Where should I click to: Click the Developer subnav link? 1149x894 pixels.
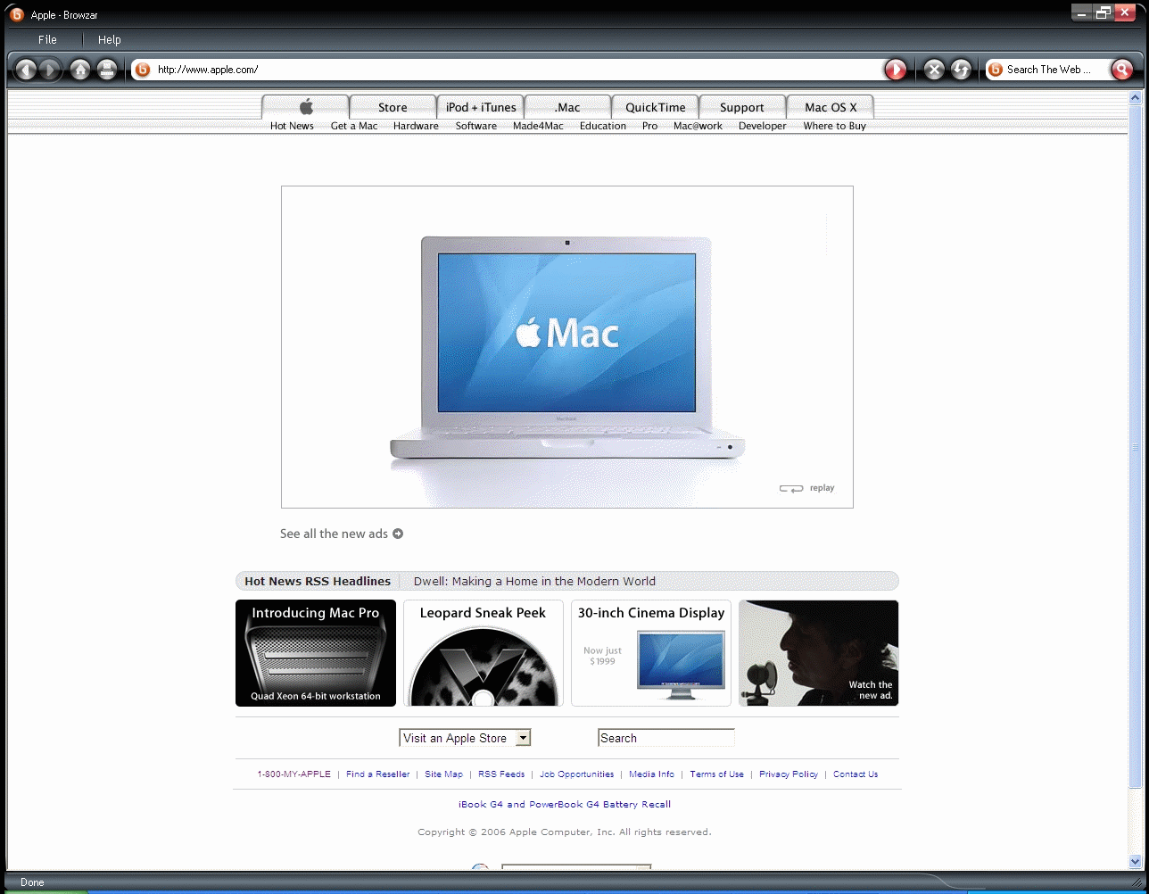[x=763, y=126]
